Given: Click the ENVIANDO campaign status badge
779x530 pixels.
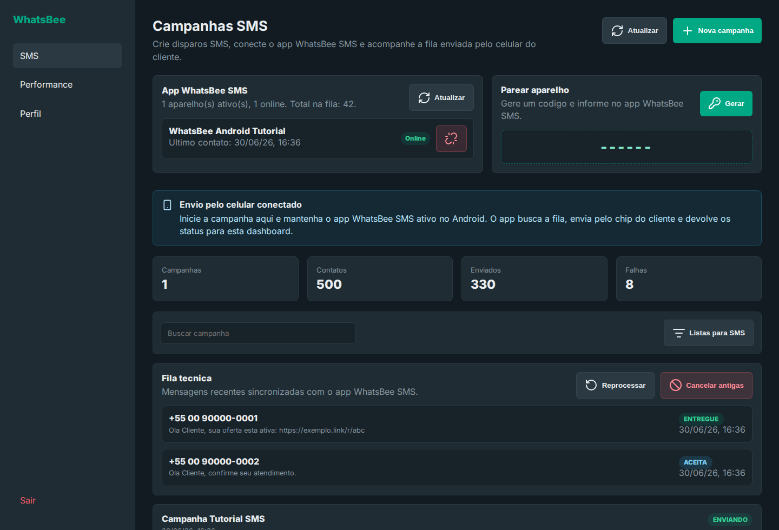Looking at the screenshot, I should click(730, 520).
